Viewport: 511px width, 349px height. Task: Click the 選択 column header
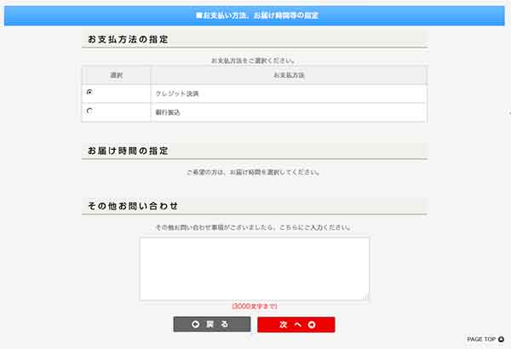117,75
